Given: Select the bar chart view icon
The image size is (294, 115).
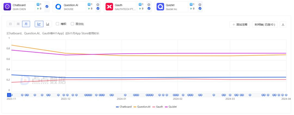Looking at the screenshot, I should [x=48, y=24].
